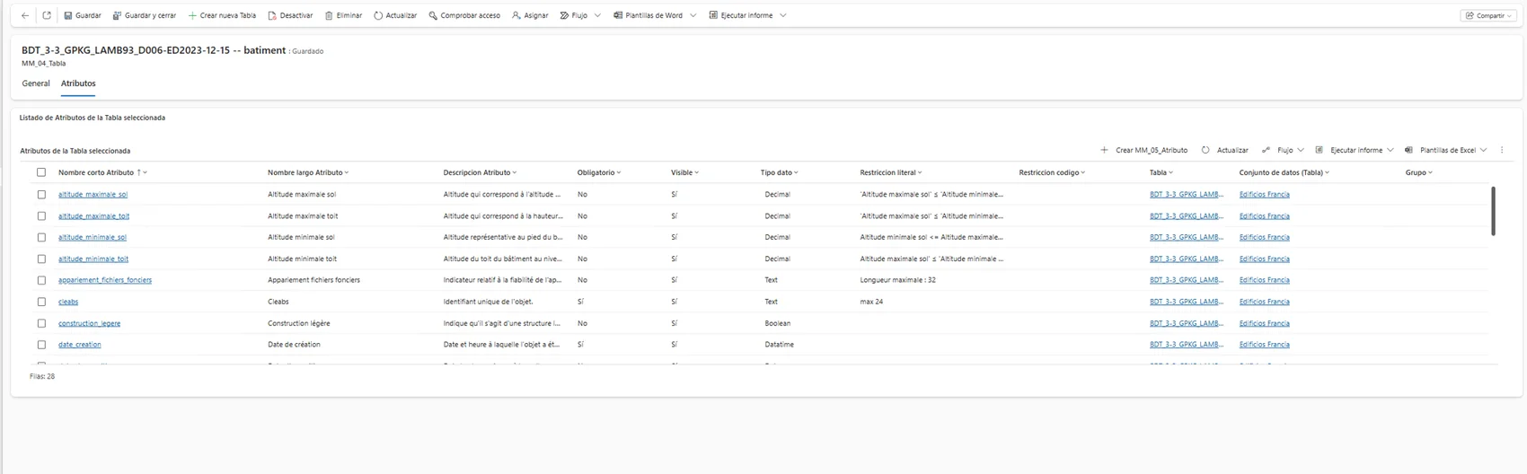
Task: Click the grid vertical scrollbar
Action: coord(1493,211)
